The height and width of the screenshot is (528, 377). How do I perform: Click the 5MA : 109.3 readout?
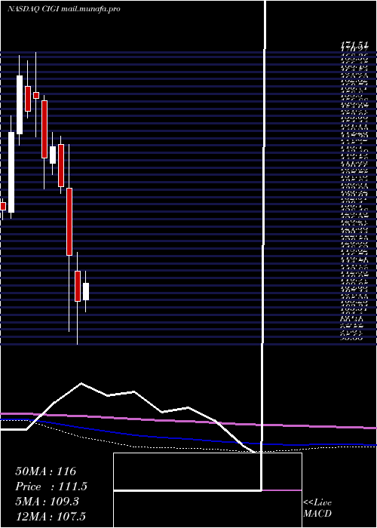click(47, 502)
